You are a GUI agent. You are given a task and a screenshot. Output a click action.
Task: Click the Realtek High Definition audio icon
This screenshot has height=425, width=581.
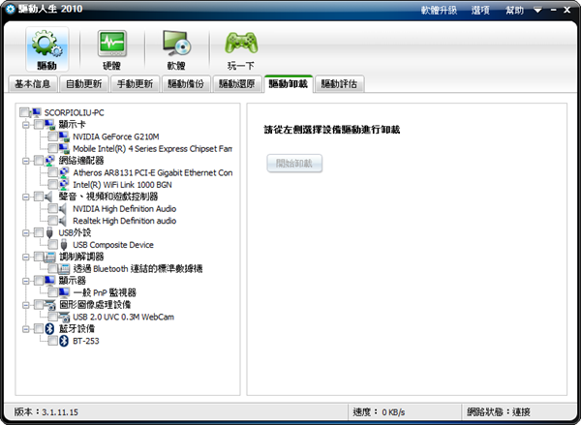pyautogui.click(x=64, y=221)
